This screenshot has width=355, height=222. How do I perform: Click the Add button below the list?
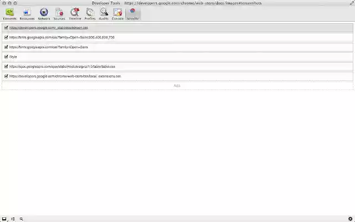(x=177, y=85)
